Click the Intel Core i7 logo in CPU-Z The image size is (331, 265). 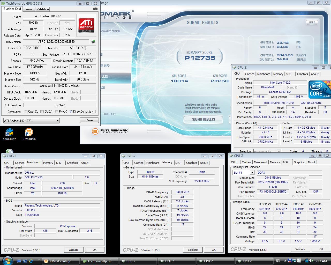tap(320, 90)
